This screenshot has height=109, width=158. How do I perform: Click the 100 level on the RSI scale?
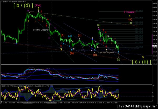[x=153, y=86]
